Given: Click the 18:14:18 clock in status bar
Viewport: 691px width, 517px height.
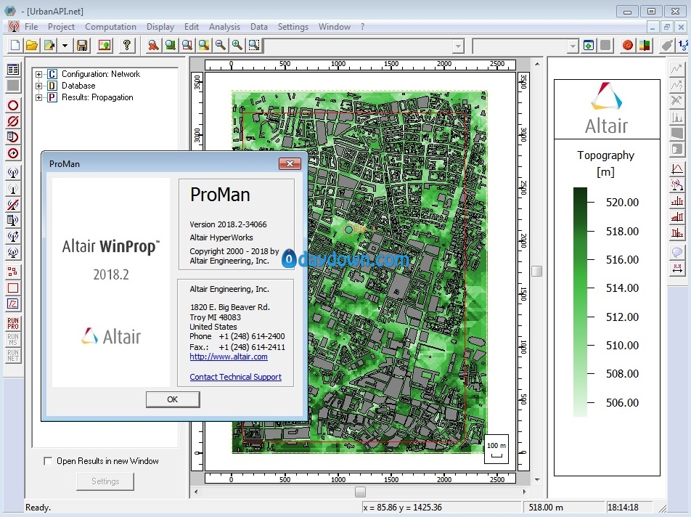Looking at the screenshot, I should [x=623, y=508].
